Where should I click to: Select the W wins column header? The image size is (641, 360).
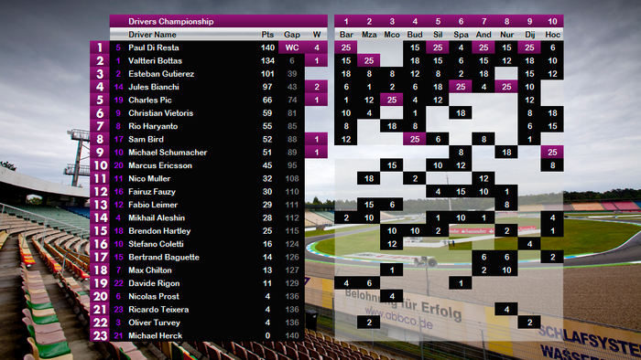pyautogui.click(x=317, y=35)
